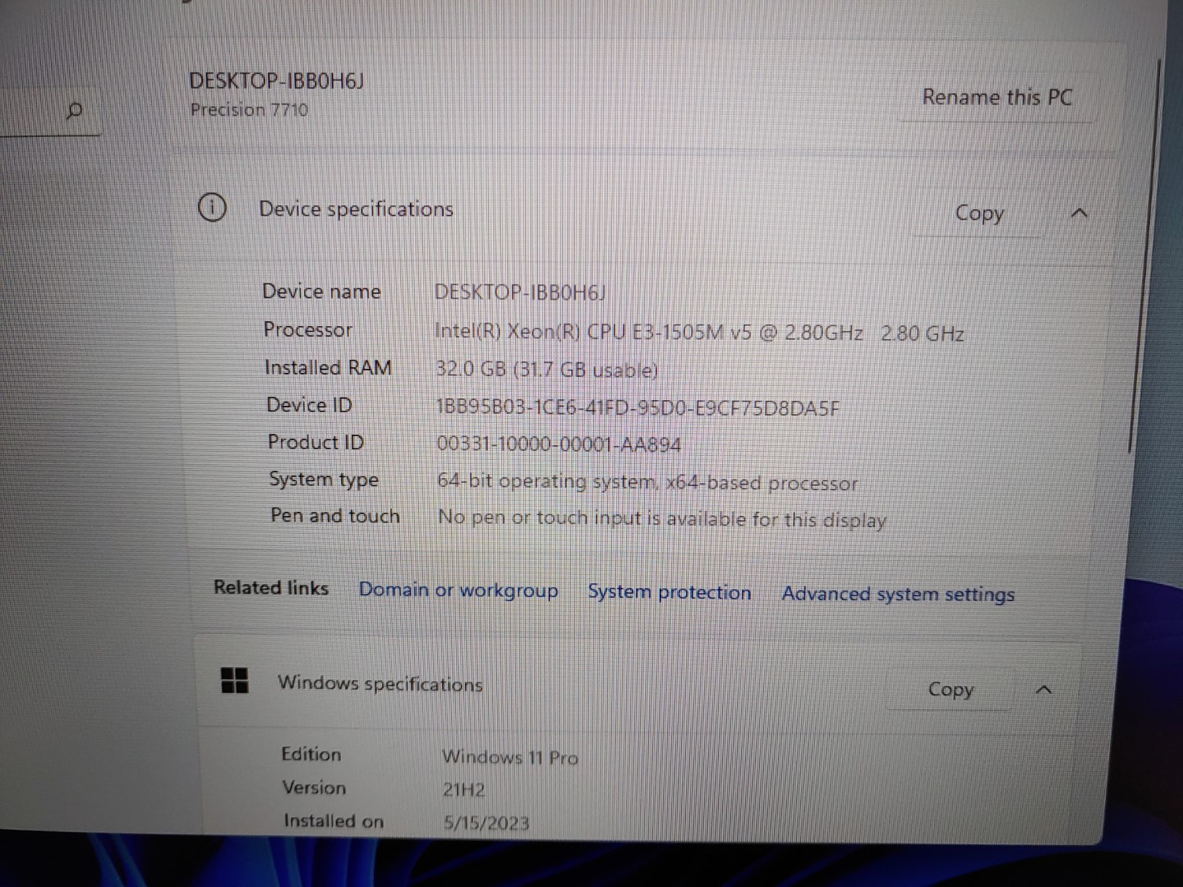Screen dimensions: 1183x887
Task: Copy the Device specifications
Action: click(x=978, y=214)
